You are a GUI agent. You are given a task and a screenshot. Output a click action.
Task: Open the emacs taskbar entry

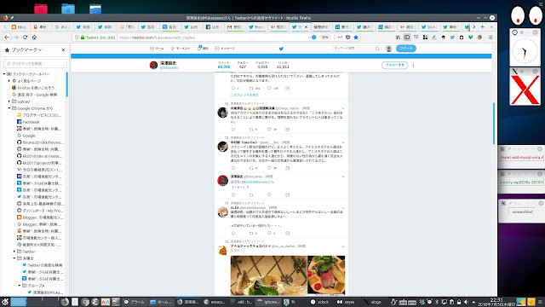(215, 302)
